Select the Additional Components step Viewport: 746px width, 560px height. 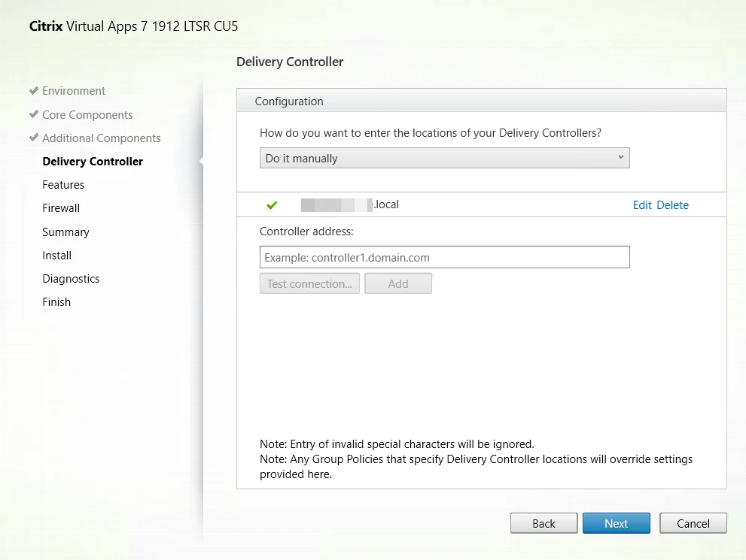pos(102,138)
